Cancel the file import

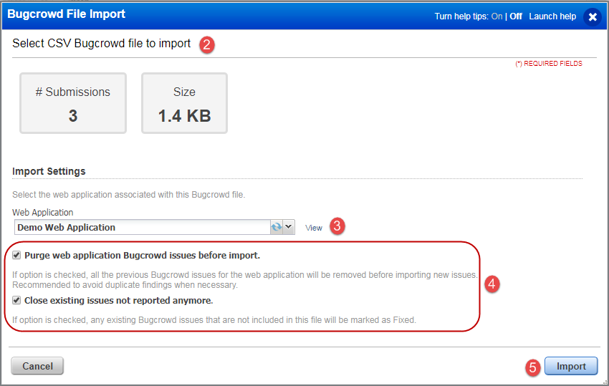[x=37, y=366]
